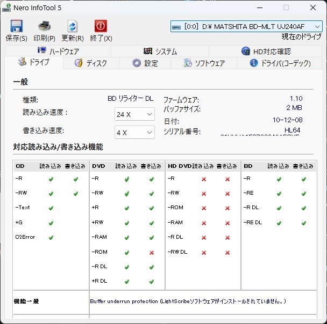
Task: Click the 印刷(P) button label
Action: click(x=45, y=38)
